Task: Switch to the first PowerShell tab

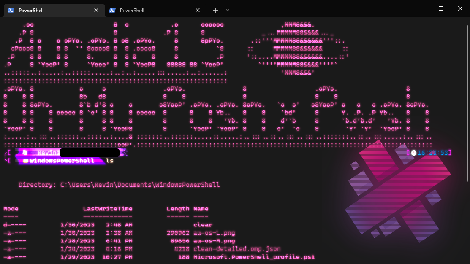Action: 54,10
